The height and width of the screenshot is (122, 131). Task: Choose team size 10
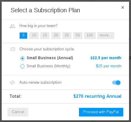coord(34,36)
